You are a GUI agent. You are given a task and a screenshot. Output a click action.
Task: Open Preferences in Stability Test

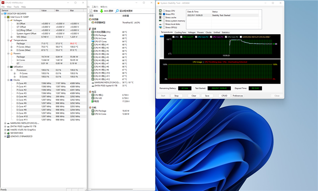coord(238,95)
